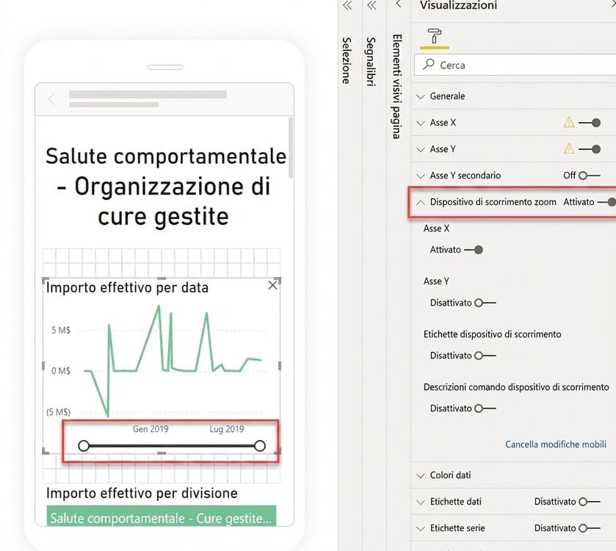Viewport: 616px width, 551px height.
Task: Click the green Salute comportamentale - Cure gestite bar
Action: pyautogui.click(x=162, y=516)
